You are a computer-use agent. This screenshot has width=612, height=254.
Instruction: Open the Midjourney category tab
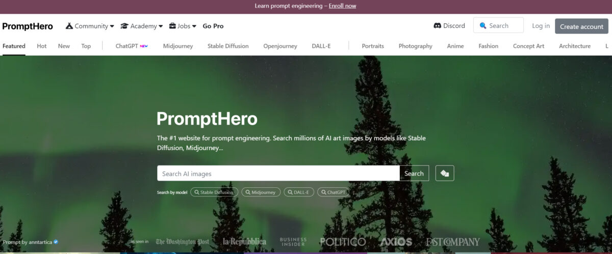click(x=178, y=46)
